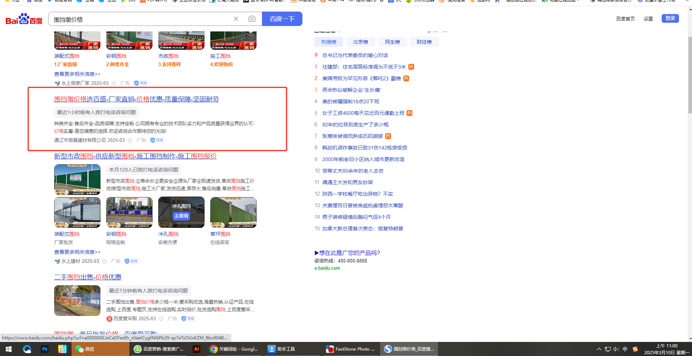Click the page vertical scrollbar
The height and width of the screenshot is (356, 692).
pos(690,76)
